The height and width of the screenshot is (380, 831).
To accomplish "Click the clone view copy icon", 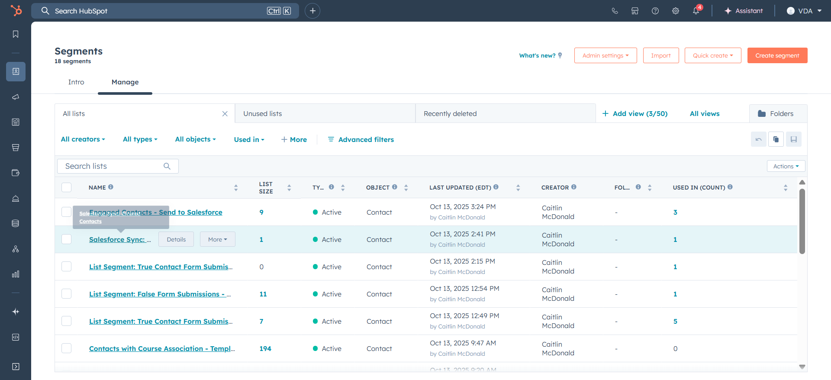I will (x=776, y=139).
